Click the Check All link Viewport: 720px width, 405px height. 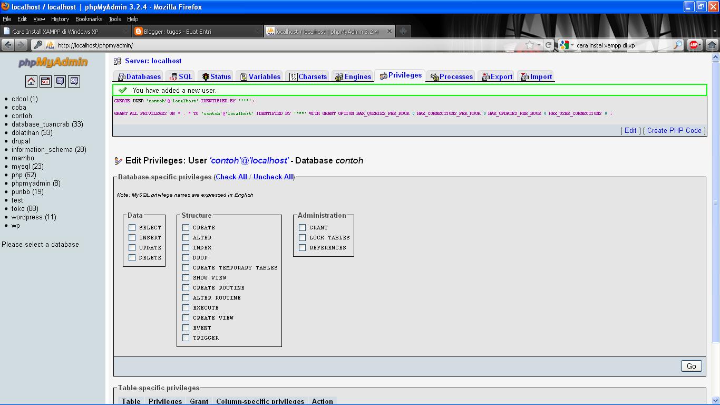[x=231, y=177]
